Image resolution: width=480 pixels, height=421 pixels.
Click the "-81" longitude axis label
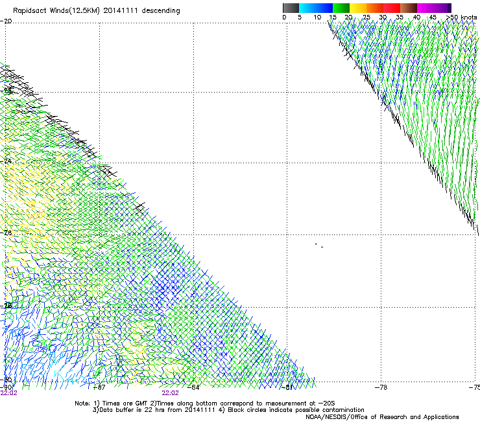coord(287,387)
